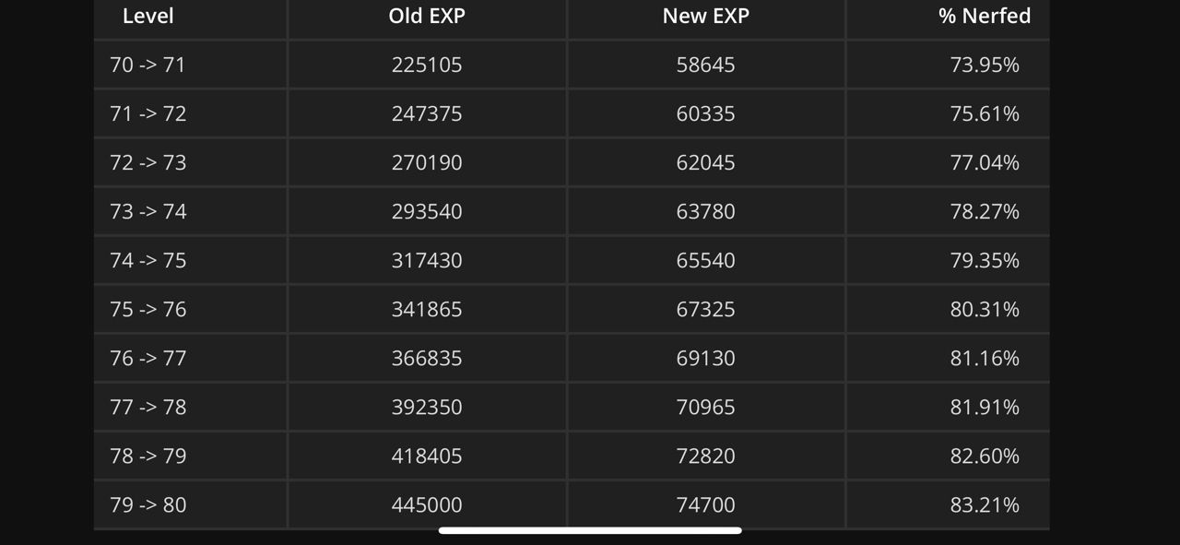Select the 74 -> 75 level cell

[x=147, y=260]
